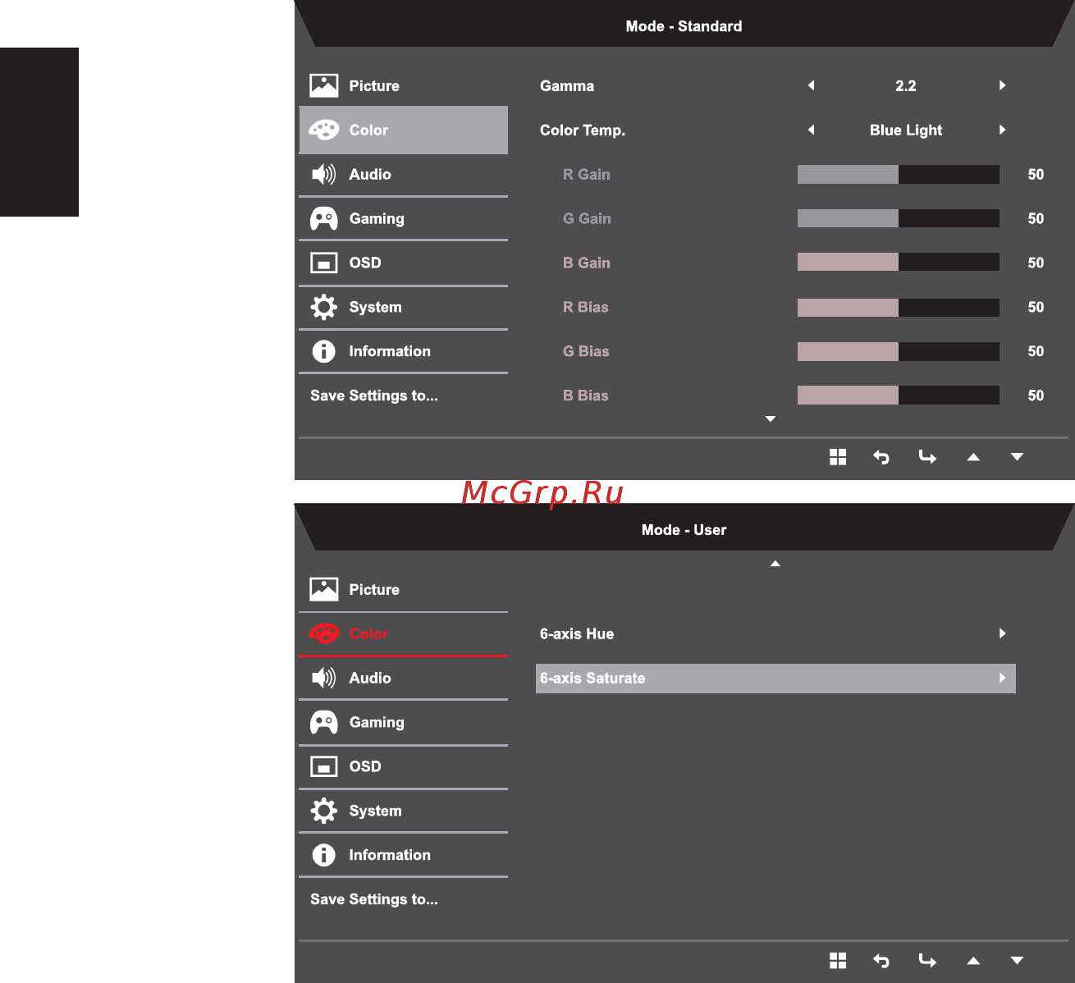This screenshot has width=1075, height=983.
Task: Decrease Gamma with the left arrow
Action: coord(811,85)
